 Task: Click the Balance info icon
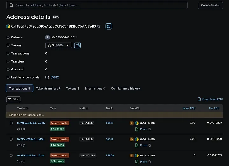(x=8, y=37)
